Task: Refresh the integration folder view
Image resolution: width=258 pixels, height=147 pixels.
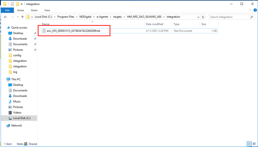Action: click(203, 17)
